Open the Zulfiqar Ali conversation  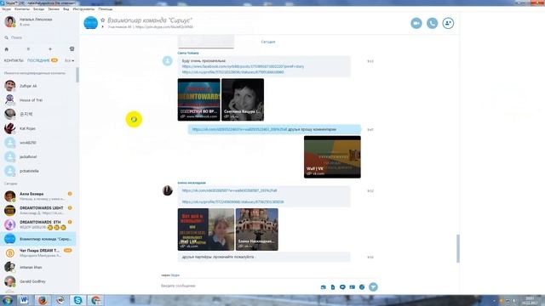coord(38,86)
